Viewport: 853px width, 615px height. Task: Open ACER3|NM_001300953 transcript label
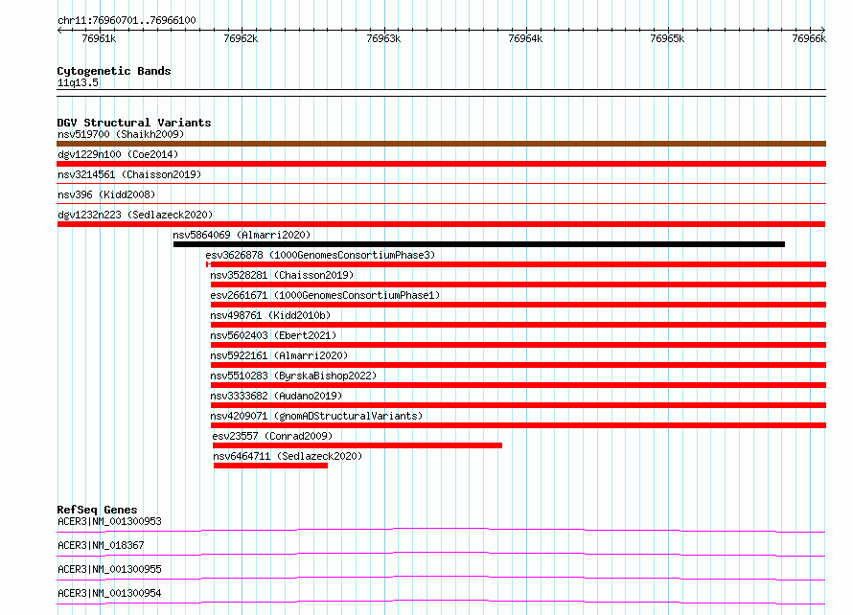pos(109,521)
